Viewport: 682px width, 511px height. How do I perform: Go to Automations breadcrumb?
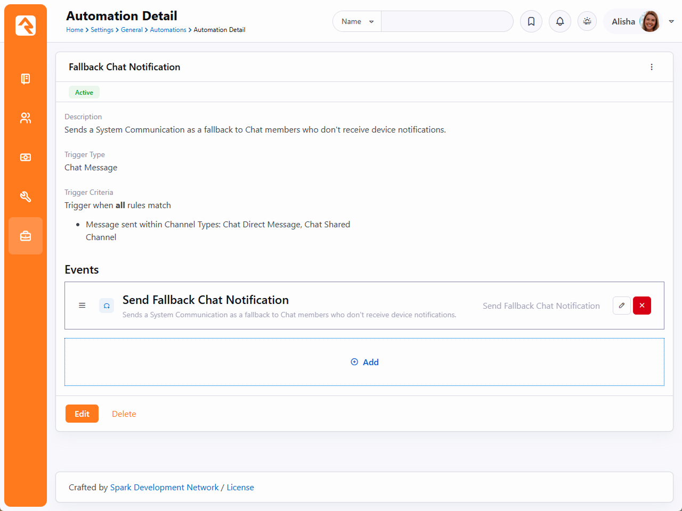[168, 30]
